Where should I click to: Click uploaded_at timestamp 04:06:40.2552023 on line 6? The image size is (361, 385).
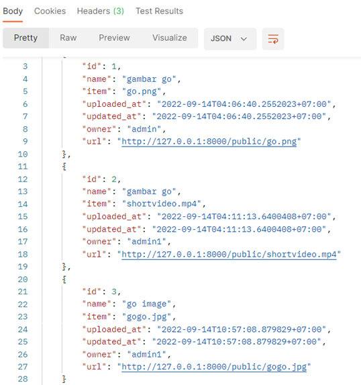(x=244, y=104)
